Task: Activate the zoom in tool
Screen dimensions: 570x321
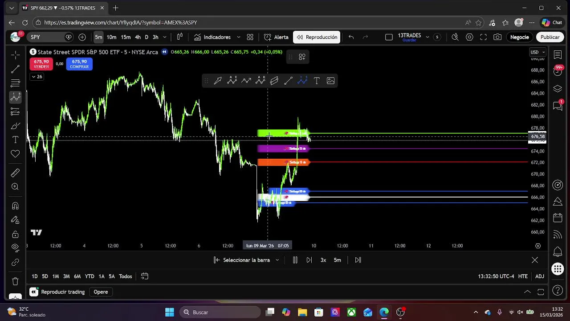Action: coord(15,187)
